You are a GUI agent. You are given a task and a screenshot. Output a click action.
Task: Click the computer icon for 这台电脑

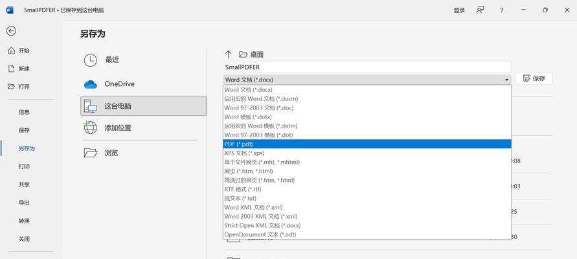(91, 106)
